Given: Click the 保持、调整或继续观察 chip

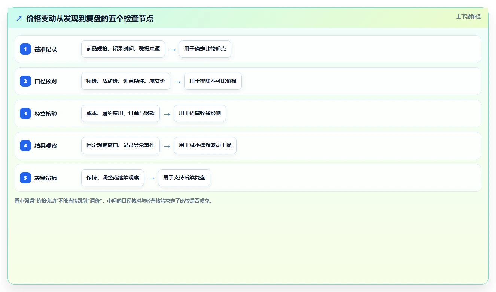Looking at the screenshot, I should pyautogui.click(x=113, y=178).
